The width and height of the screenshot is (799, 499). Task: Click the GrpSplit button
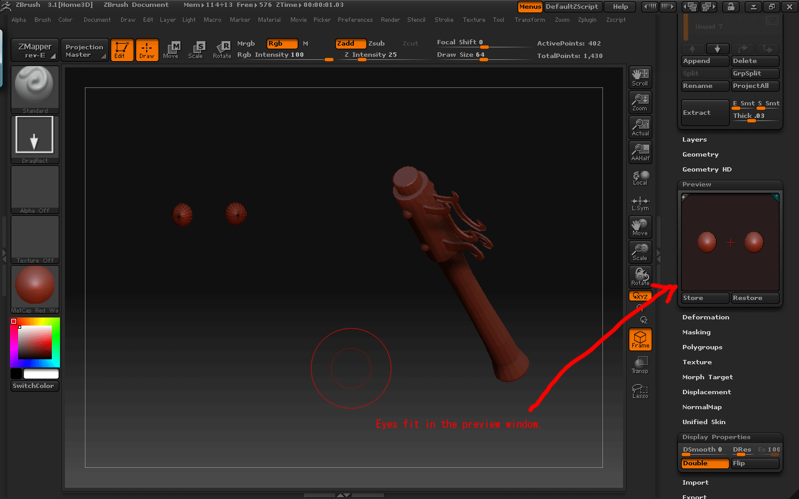(x=755, y=74)
